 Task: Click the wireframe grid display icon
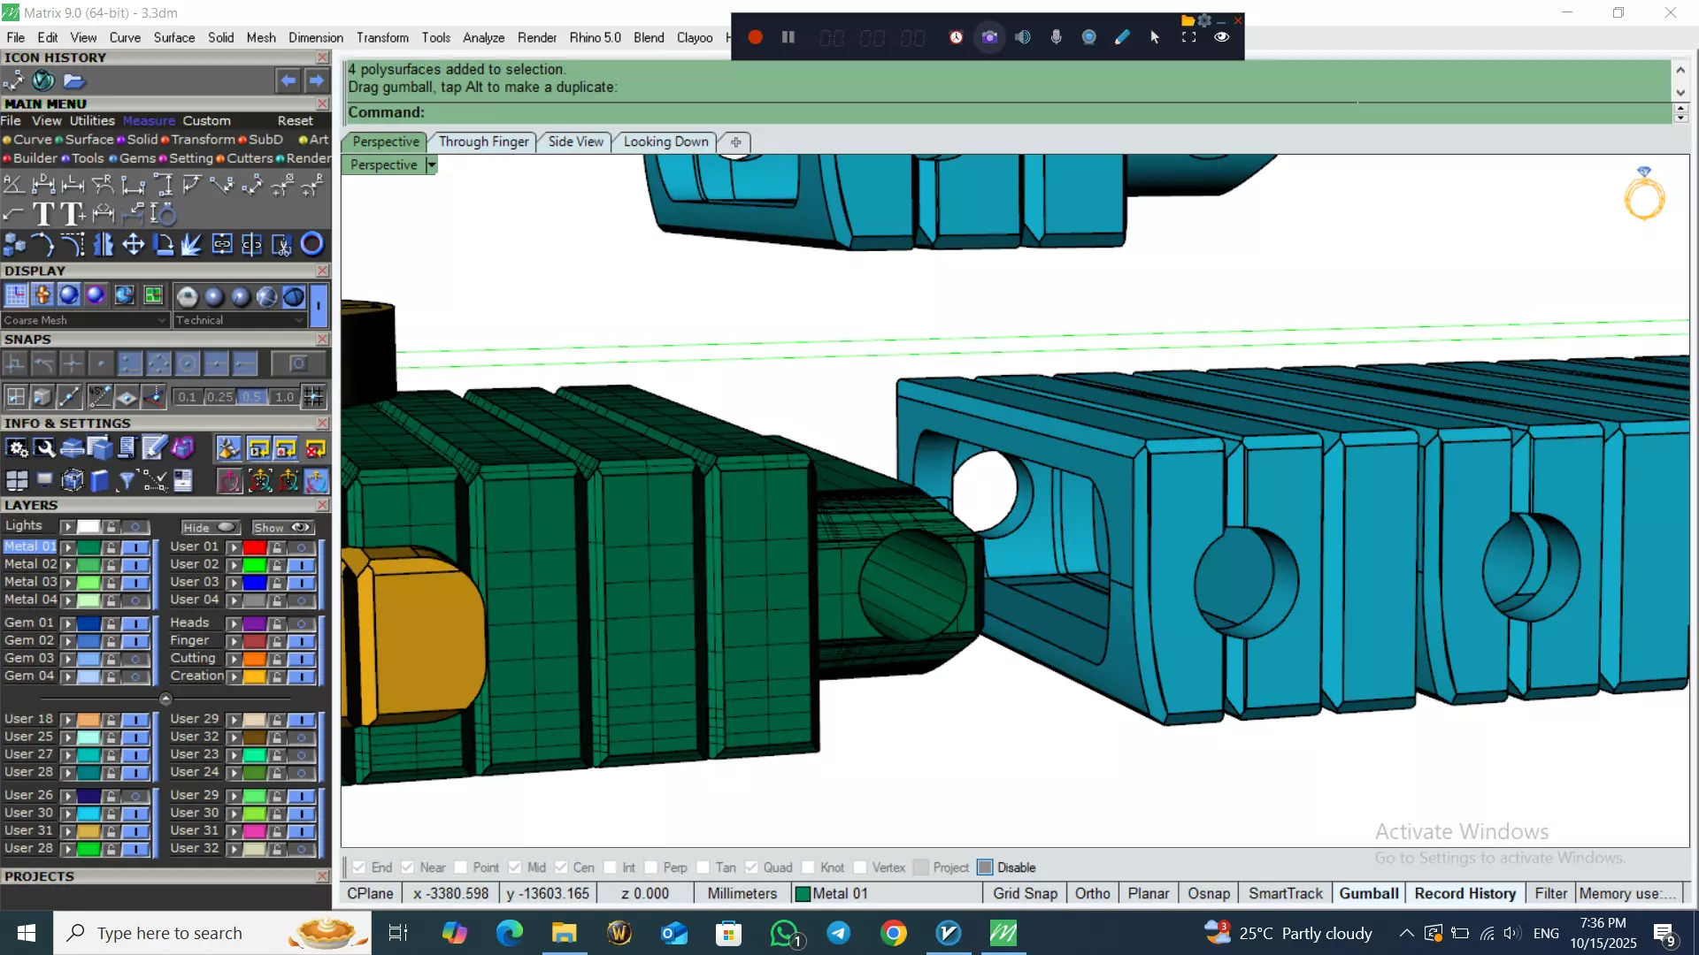tap(16, 295)
